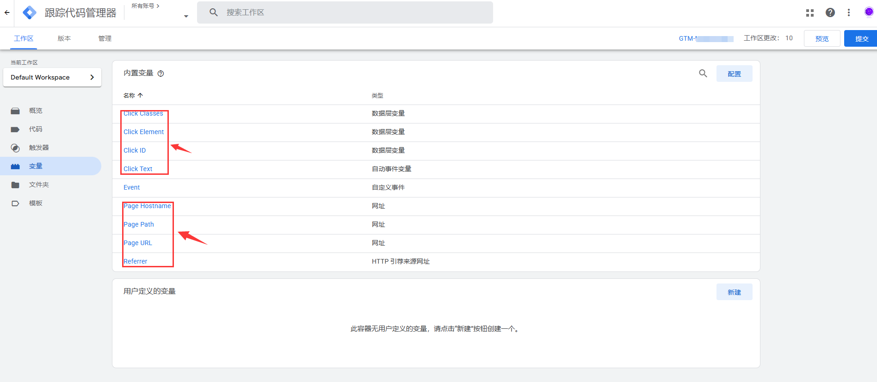Click 新建 to create a user-defined variable

pyautogui.click(x=734, y=292)
